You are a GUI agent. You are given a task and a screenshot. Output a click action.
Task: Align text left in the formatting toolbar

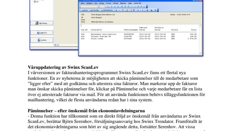point(122,7)
